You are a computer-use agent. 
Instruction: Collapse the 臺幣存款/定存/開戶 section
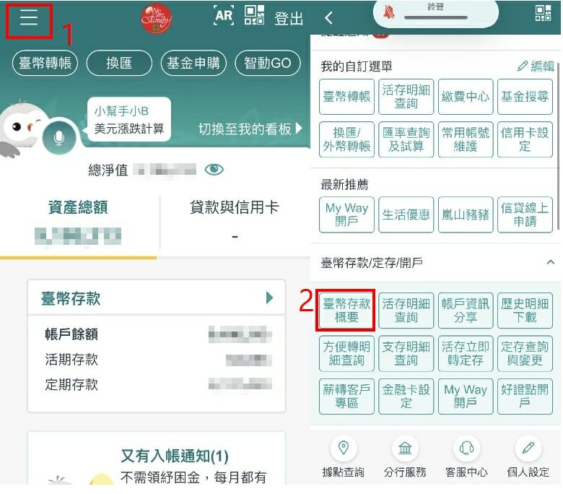(x=550, y=261)
